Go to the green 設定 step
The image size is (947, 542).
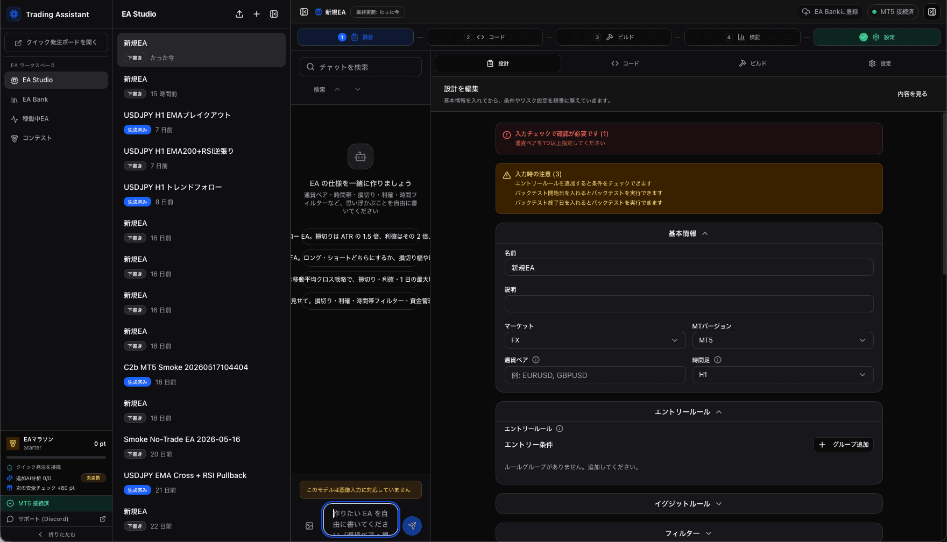[877, 37]
